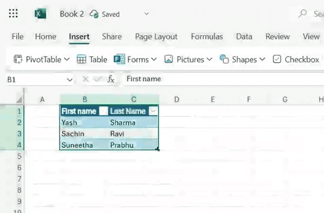The image size is (324, 213).
Task: Select column E header
Action: point(212,100)
